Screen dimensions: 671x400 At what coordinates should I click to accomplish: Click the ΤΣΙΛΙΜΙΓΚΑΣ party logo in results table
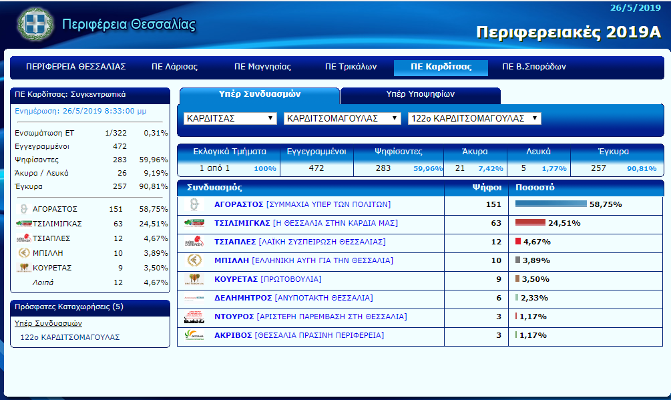click(x=194, y=223)
